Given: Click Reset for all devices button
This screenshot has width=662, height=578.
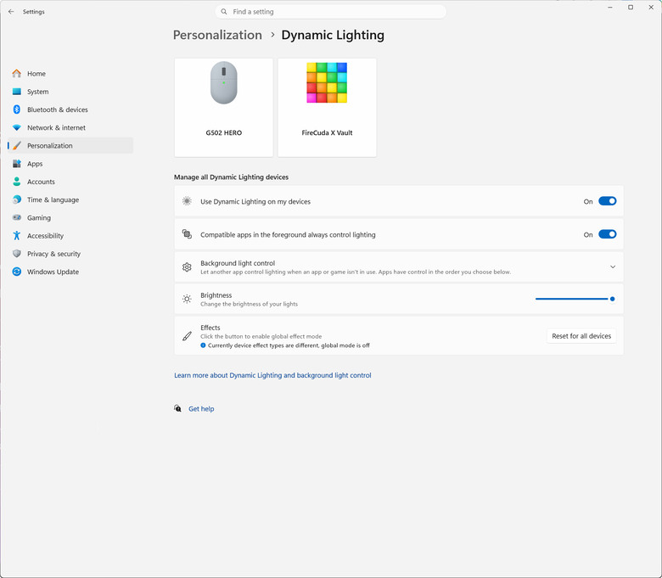Looking at the screenshot, I should (x=581, y=336).
